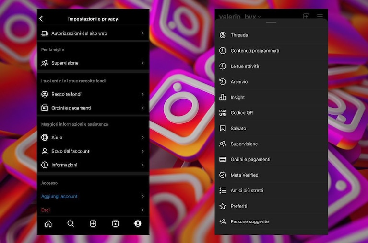Click the Preferiti star icon
368x243 pixels.
coord(223,206)
